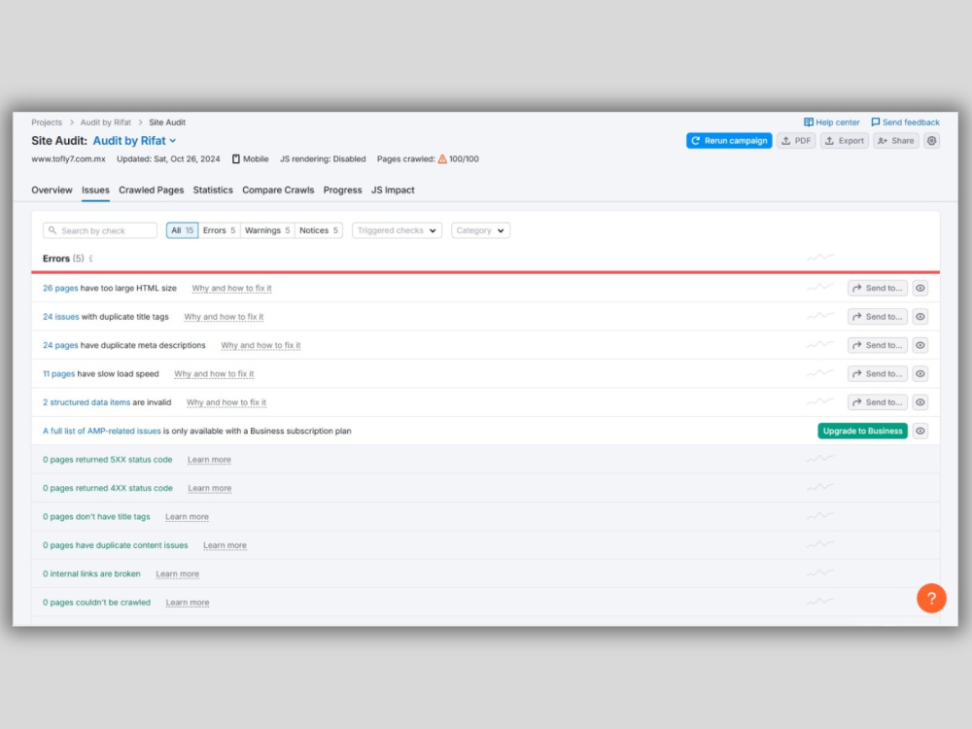Filter issues by Warnings 5
The height and width of the screenshot is (729, 972).
[x=267, y=230]
